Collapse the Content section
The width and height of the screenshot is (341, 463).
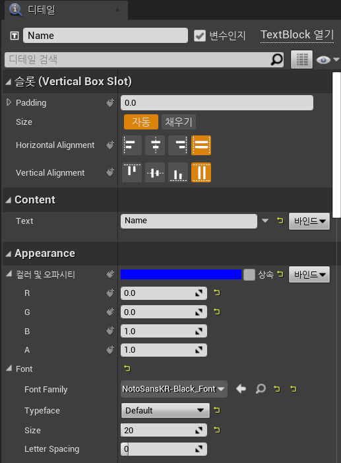(x=9, y=200)
